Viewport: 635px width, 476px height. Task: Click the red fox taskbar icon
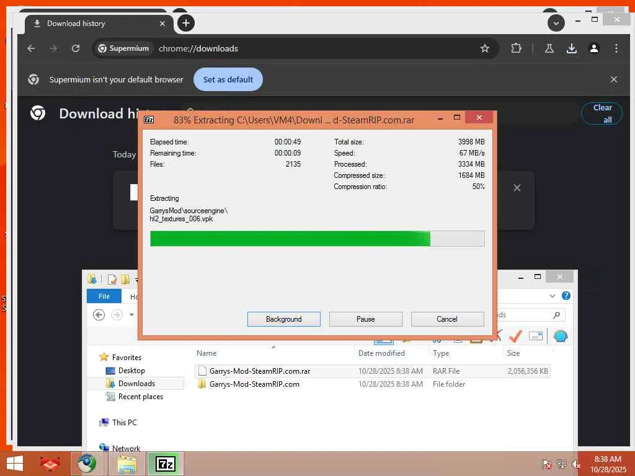[50, 464]
